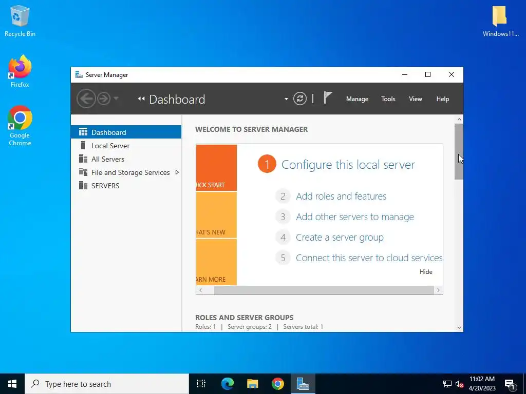Open the View menu

click(x=415, y=99)
